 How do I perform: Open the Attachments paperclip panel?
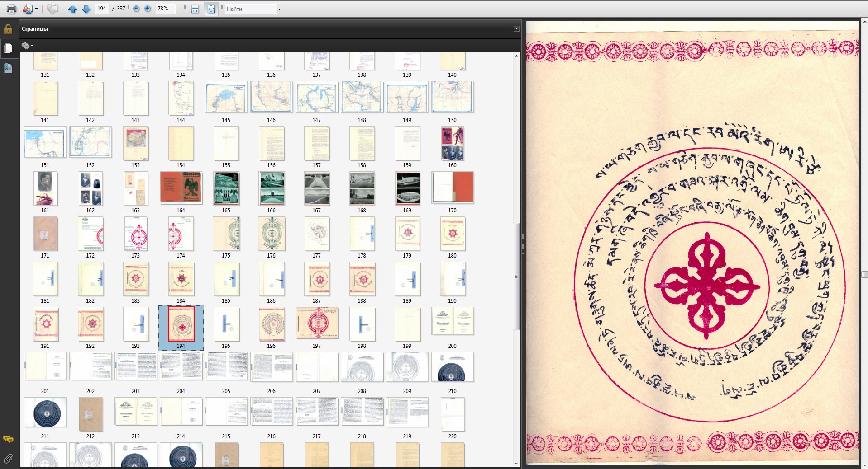pos(8,459)
